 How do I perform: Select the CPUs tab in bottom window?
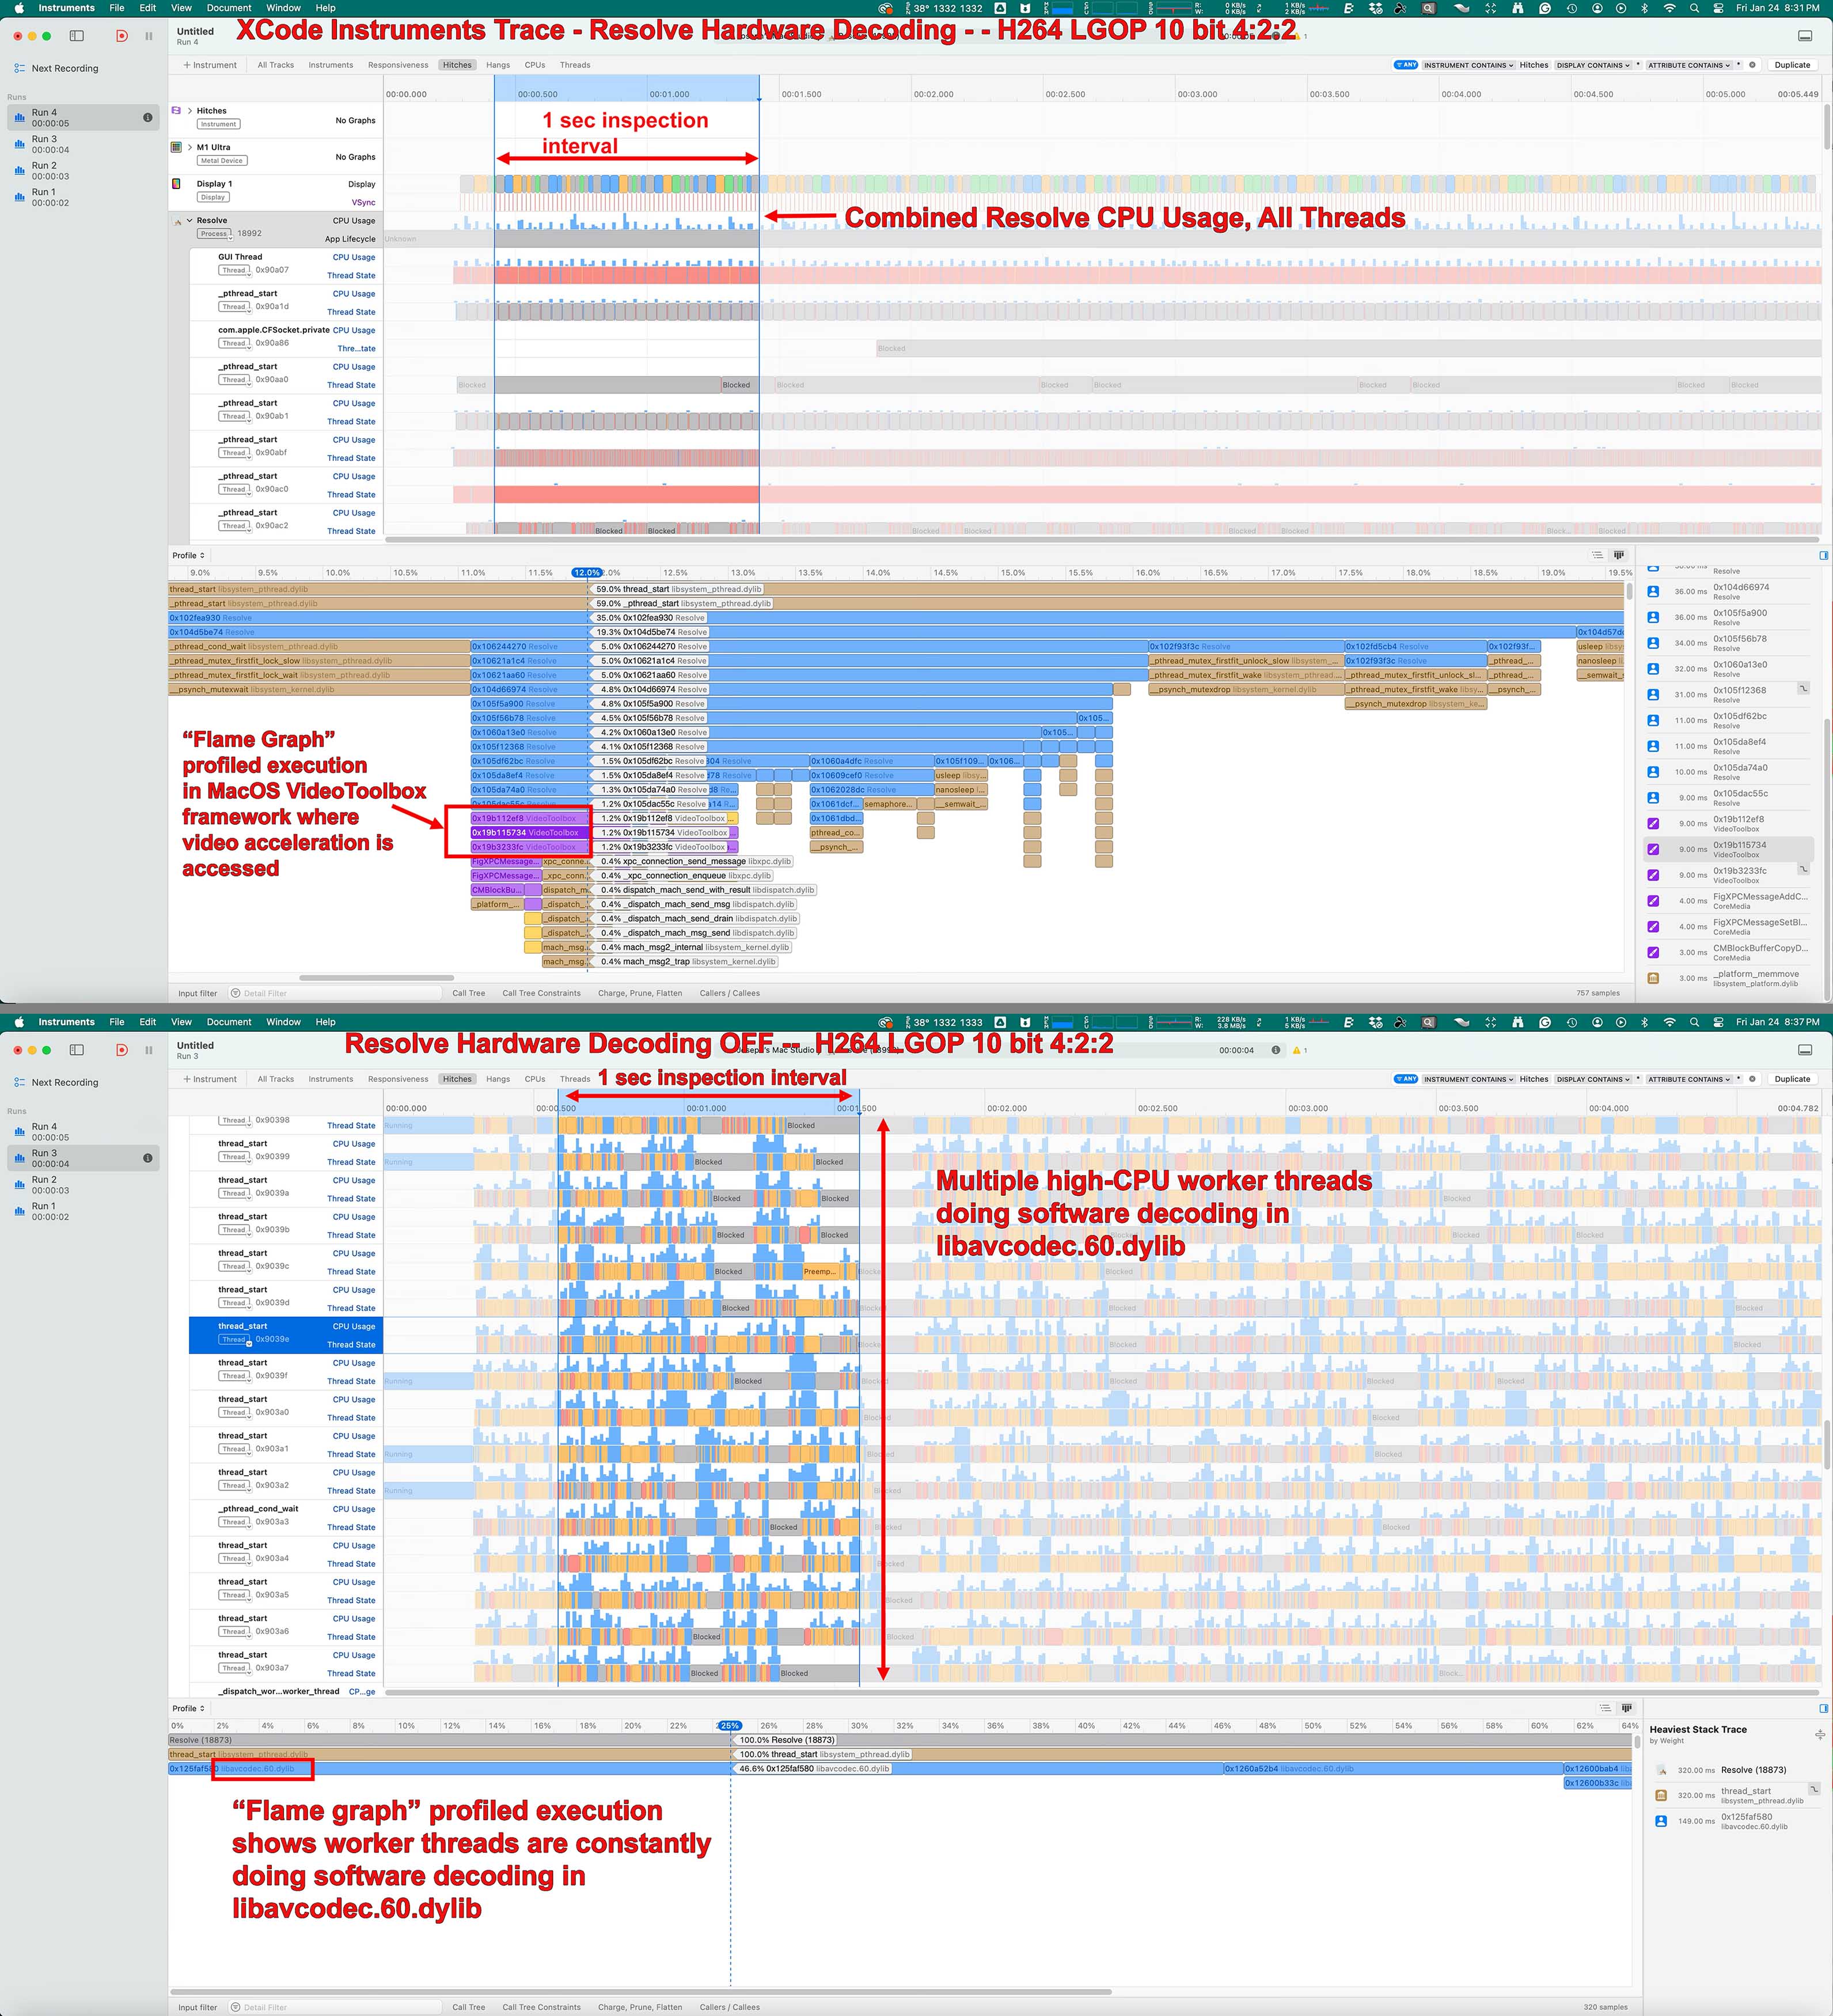click(535, 1079)
